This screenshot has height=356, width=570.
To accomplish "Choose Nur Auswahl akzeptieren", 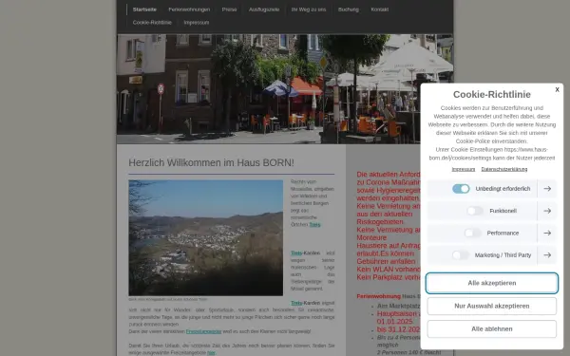I will tap(492, 306).
